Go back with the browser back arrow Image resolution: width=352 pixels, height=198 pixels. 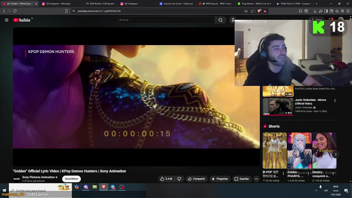4,11
